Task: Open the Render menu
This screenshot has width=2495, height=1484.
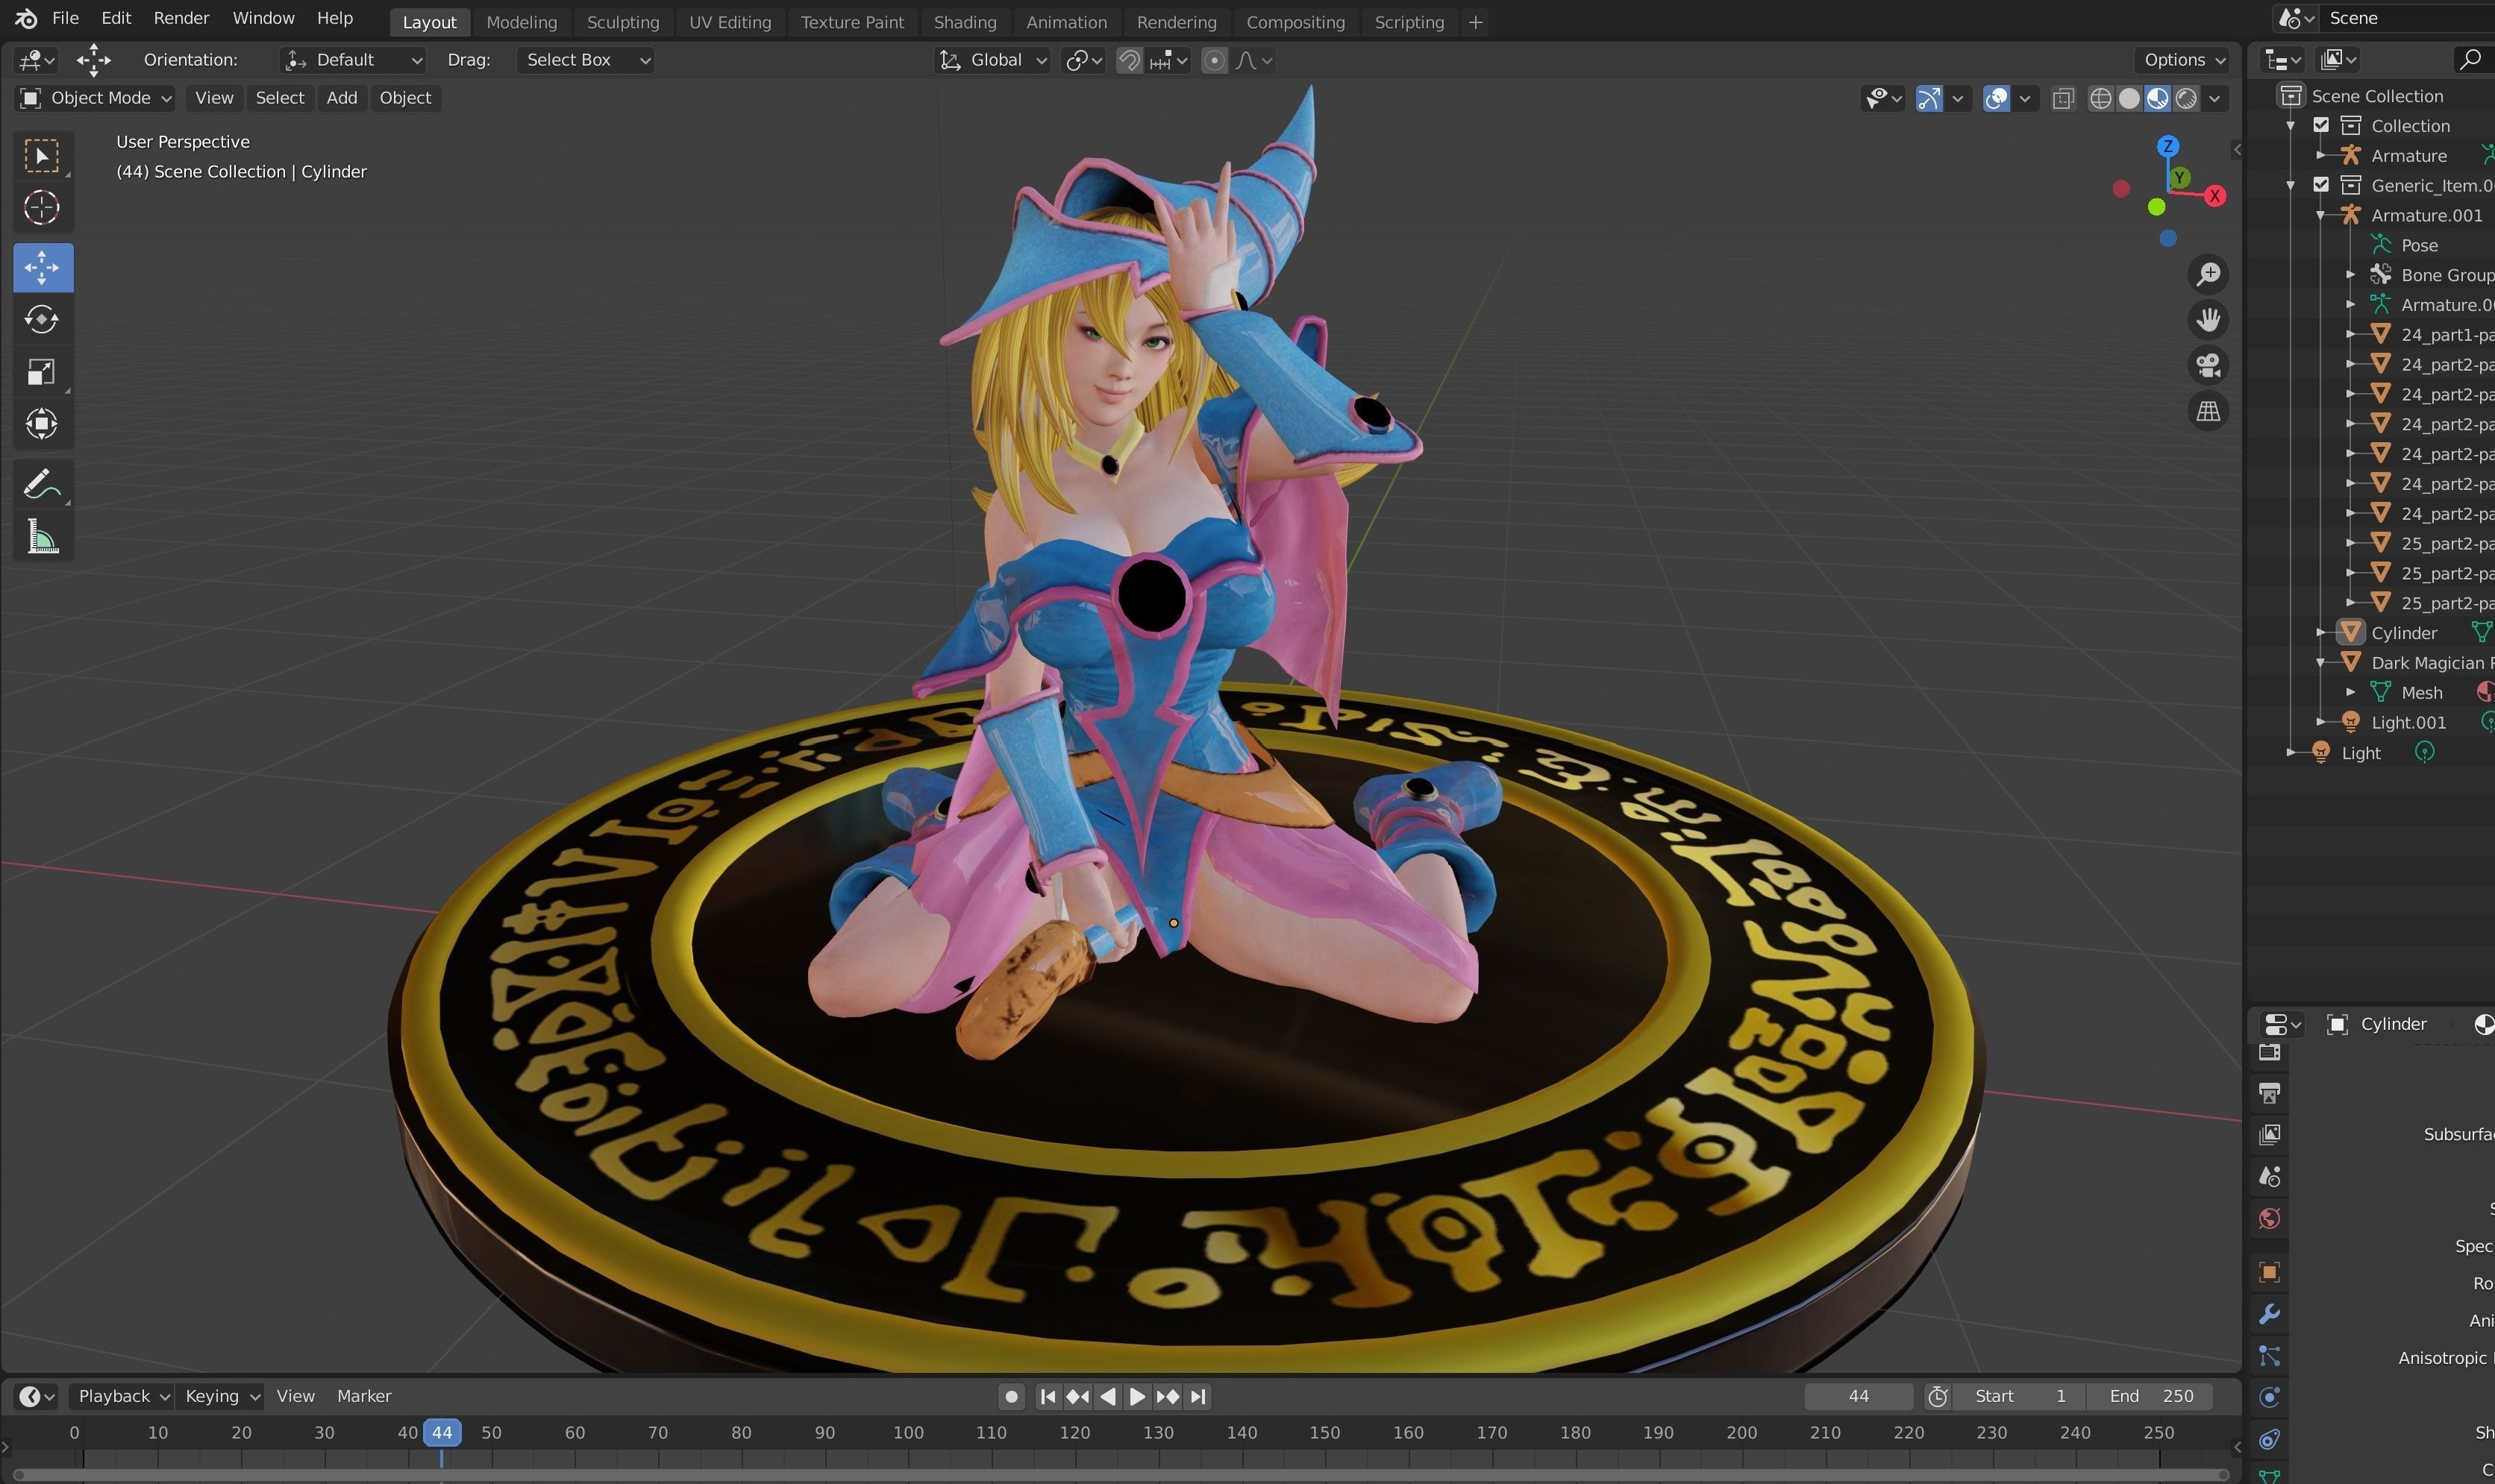Action: 181,18
